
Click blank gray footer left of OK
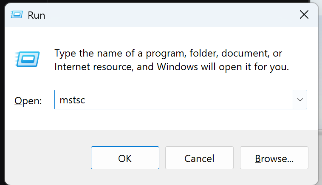coord(47,158)
